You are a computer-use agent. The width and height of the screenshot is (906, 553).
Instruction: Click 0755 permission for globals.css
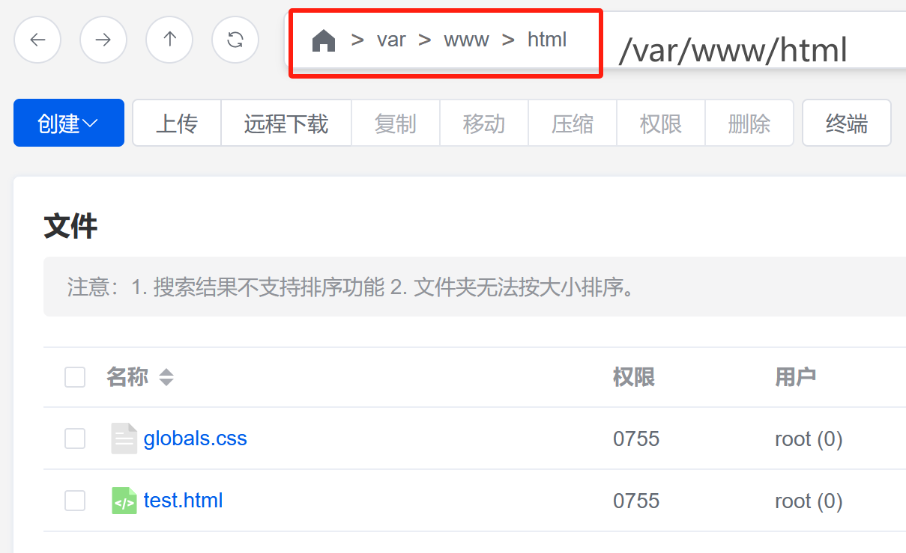(x=636, y=439)
